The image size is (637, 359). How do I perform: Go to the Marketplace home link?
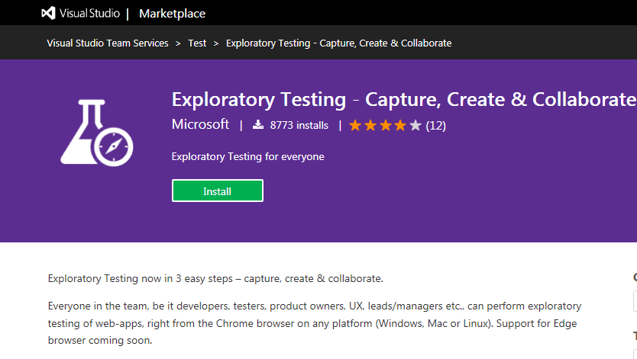pos(173,14)
